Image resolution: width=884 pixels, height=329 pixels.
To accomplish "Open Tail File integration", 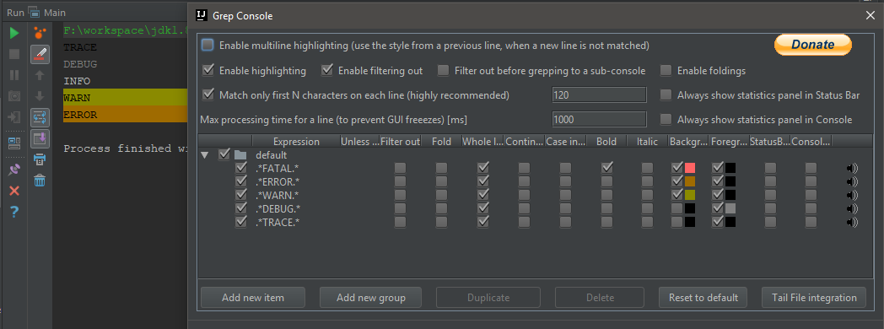I will click(x=813, y=298).
